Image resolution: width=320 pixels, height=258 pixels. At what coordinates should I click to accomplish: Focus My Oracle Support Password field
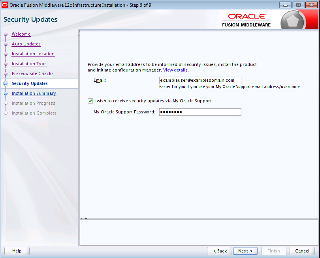200,112
